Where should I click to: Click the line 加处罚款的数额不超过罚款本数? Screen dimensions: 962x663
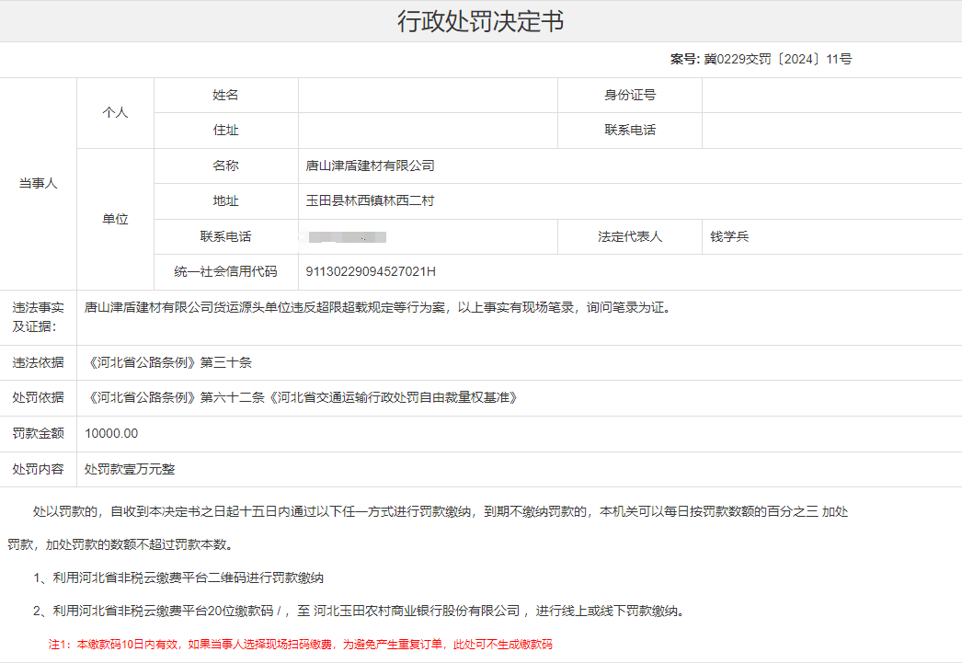[x=139, y=544]
